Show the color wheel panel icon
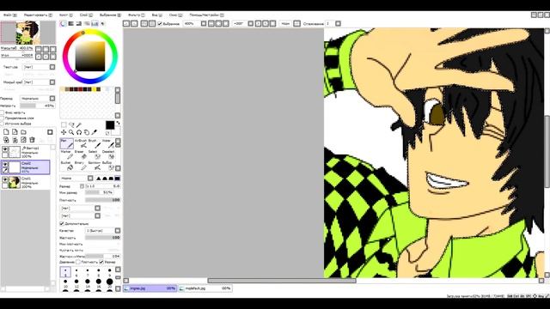 click(x=63, y=24)
